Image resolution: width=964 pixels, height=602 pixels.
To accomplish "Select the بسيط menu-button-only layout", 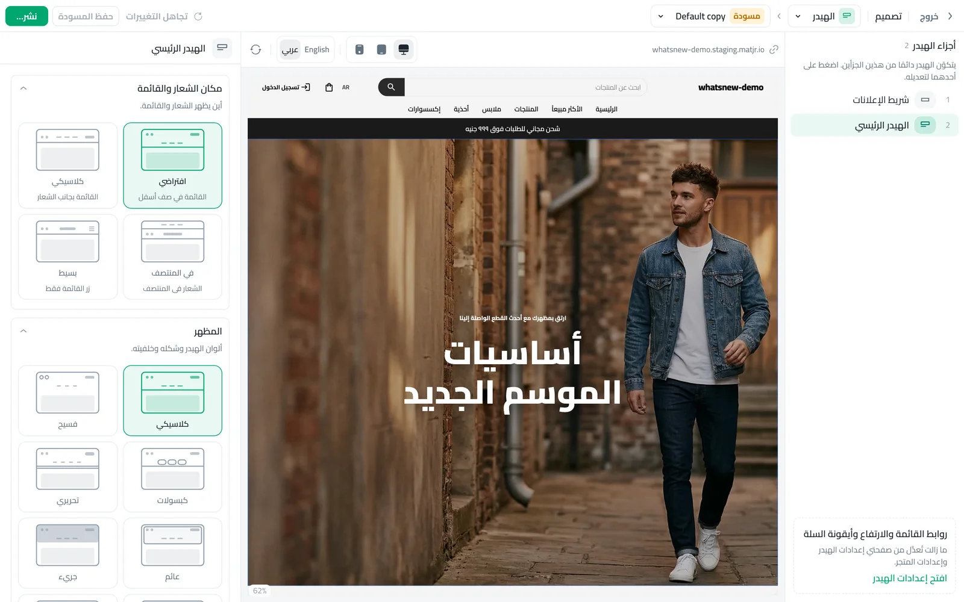I will coord(68,257).
